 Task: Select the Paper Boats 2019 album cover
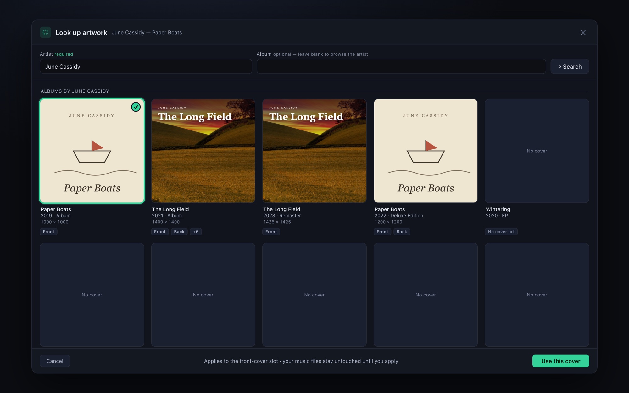coord(92,151)
